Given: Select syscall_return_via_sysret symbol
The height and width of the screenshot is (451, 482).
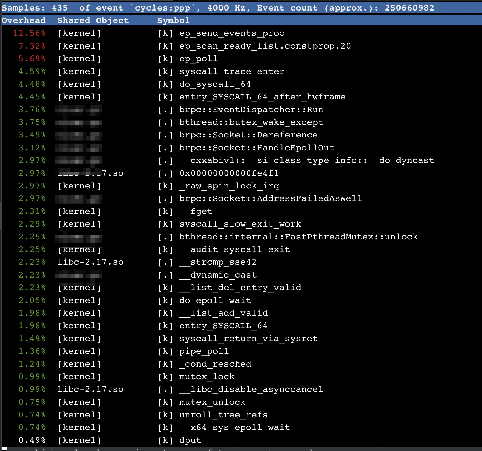Looking at the screenshot, I should tap(248, 339).
